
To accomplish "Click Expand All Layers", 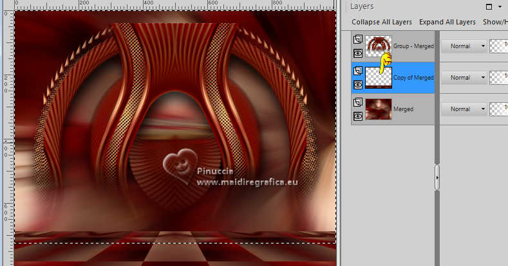I will [x=447, y=22].
